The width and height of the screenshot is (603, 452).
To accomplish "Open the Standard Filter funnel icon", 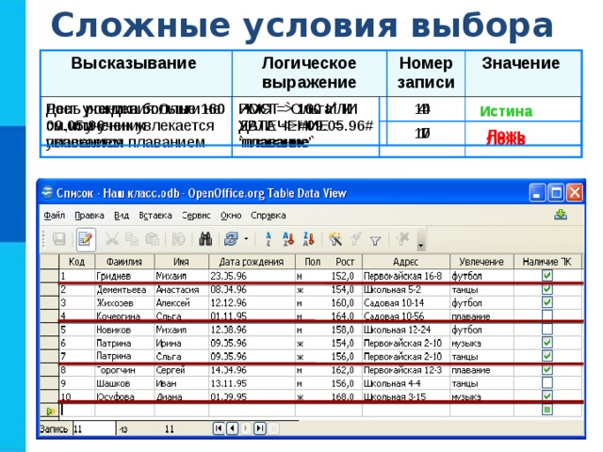I will tap(375, 241).
